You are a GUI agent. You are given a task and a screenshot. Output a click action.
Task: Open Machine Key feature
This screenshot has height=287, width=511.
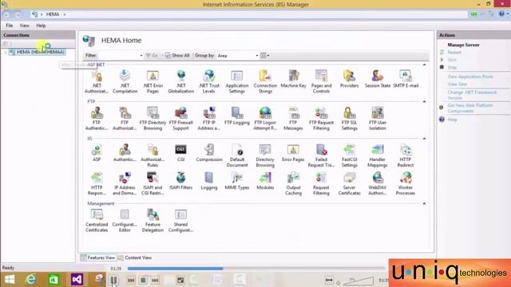[x=293, y=79]
